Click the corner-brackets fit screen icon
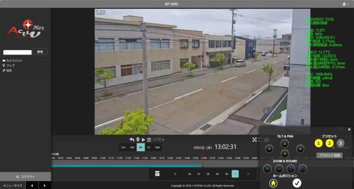 (261, 140)
